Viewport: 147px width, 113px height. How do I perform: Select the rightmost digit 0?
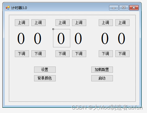122,38
